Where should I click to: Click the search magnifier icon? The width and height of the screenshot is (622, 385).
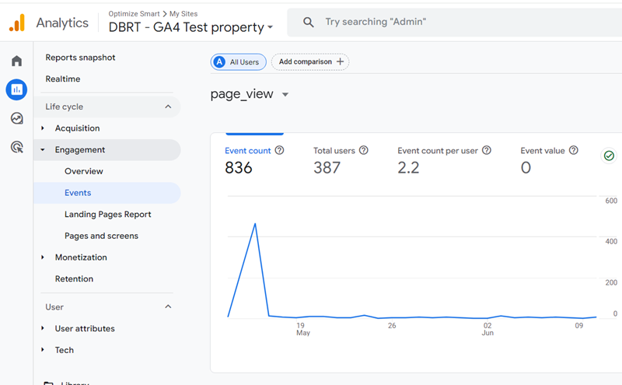tap(308, 23)
